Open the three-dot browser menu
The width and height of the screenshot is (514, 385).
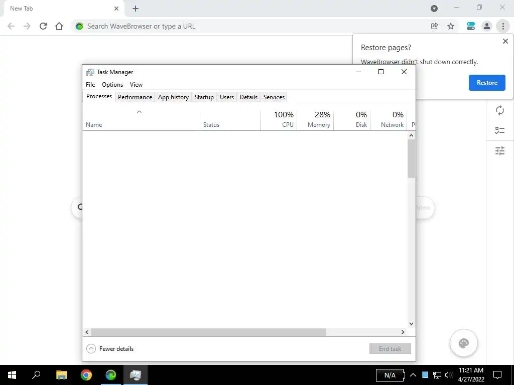[503, 26]
